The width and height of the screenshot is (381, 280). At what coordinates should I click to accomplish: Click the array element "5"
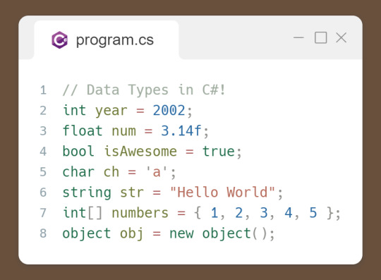point(313,213)
